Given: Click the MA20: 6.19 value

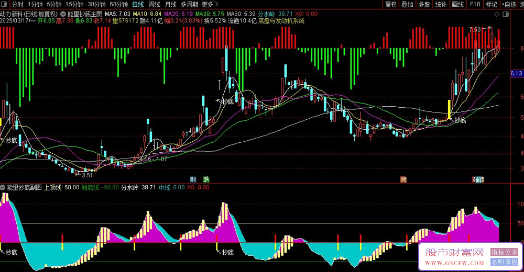Looking at the screenshot, I should [x=178, y=14].
